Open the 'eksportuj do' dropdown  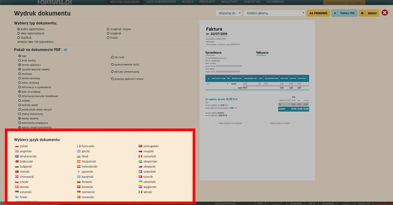tap(228, 13)
